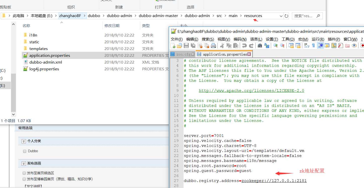This screenshot has height=188, width=364.
Task: Open the 文件(F) menu in Notepad++
Action: click(x=177, y=39)
